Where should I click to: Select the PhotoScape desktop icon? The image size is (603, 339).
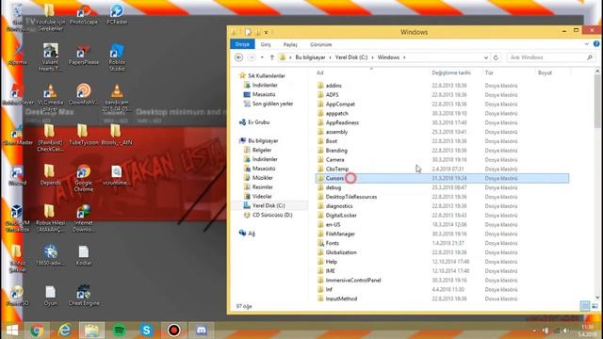click(84, 15)
